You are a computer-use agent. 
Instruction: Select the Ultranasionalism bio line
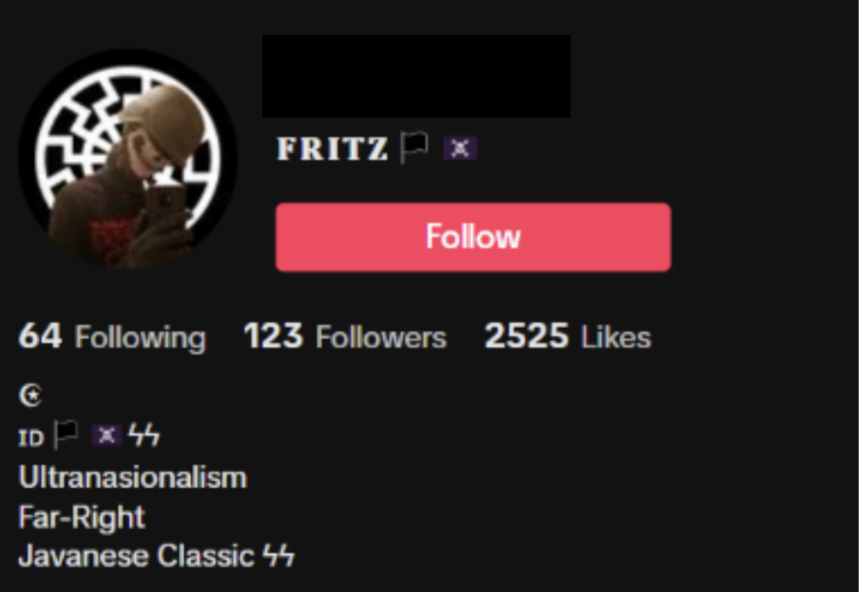pos(133,478)
